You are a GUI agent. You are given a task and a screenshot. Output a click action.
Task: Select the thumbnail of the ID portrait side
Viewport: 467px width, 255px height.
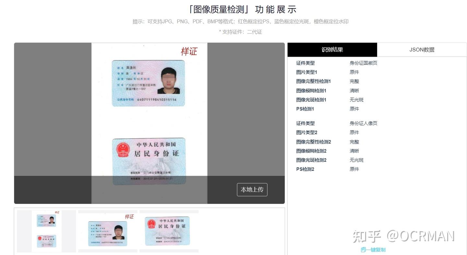click(x=108, y=231)
